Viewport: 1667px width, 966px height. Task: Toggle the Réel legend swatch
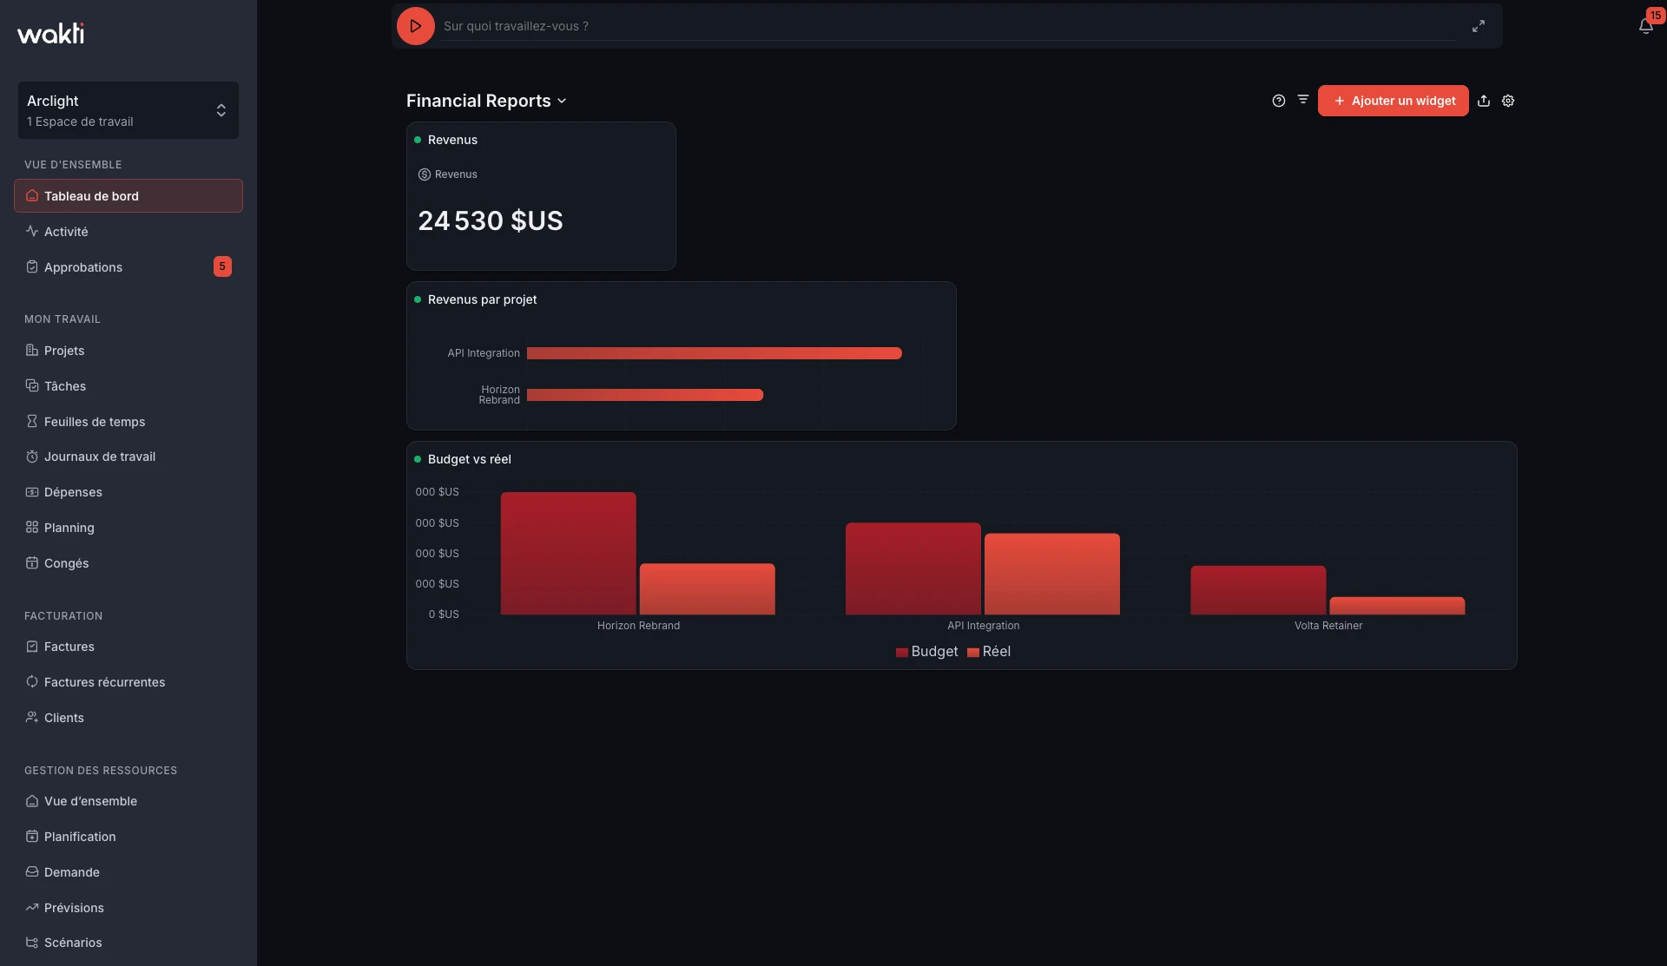973,652
